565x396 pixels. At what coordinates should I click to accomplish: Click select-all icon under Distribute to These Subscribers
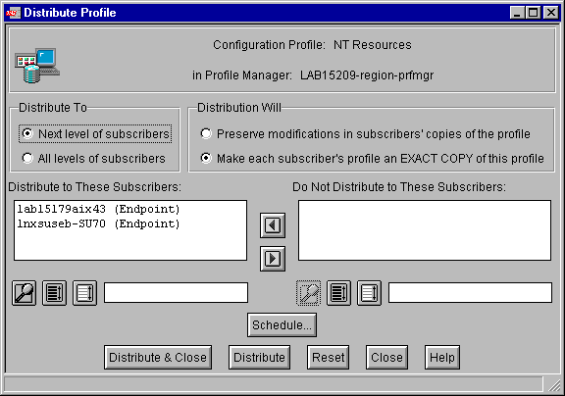tap(54, 293)
